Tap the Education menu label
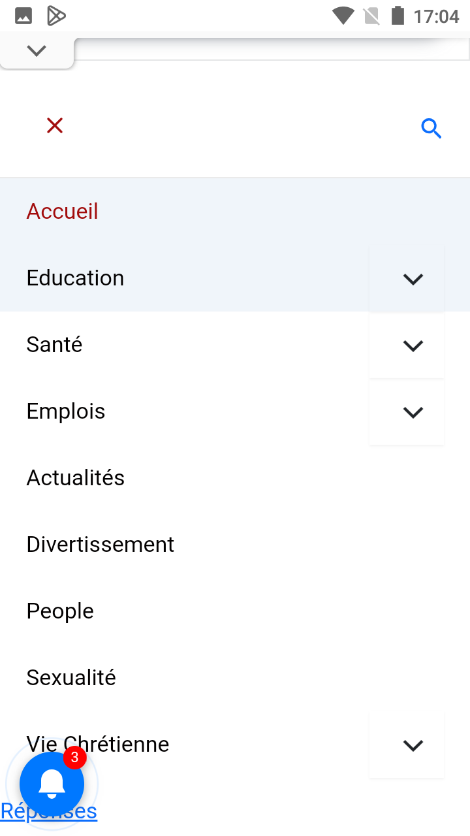The height and width of the screenshot is (836, 470). [x=76, y=278]
